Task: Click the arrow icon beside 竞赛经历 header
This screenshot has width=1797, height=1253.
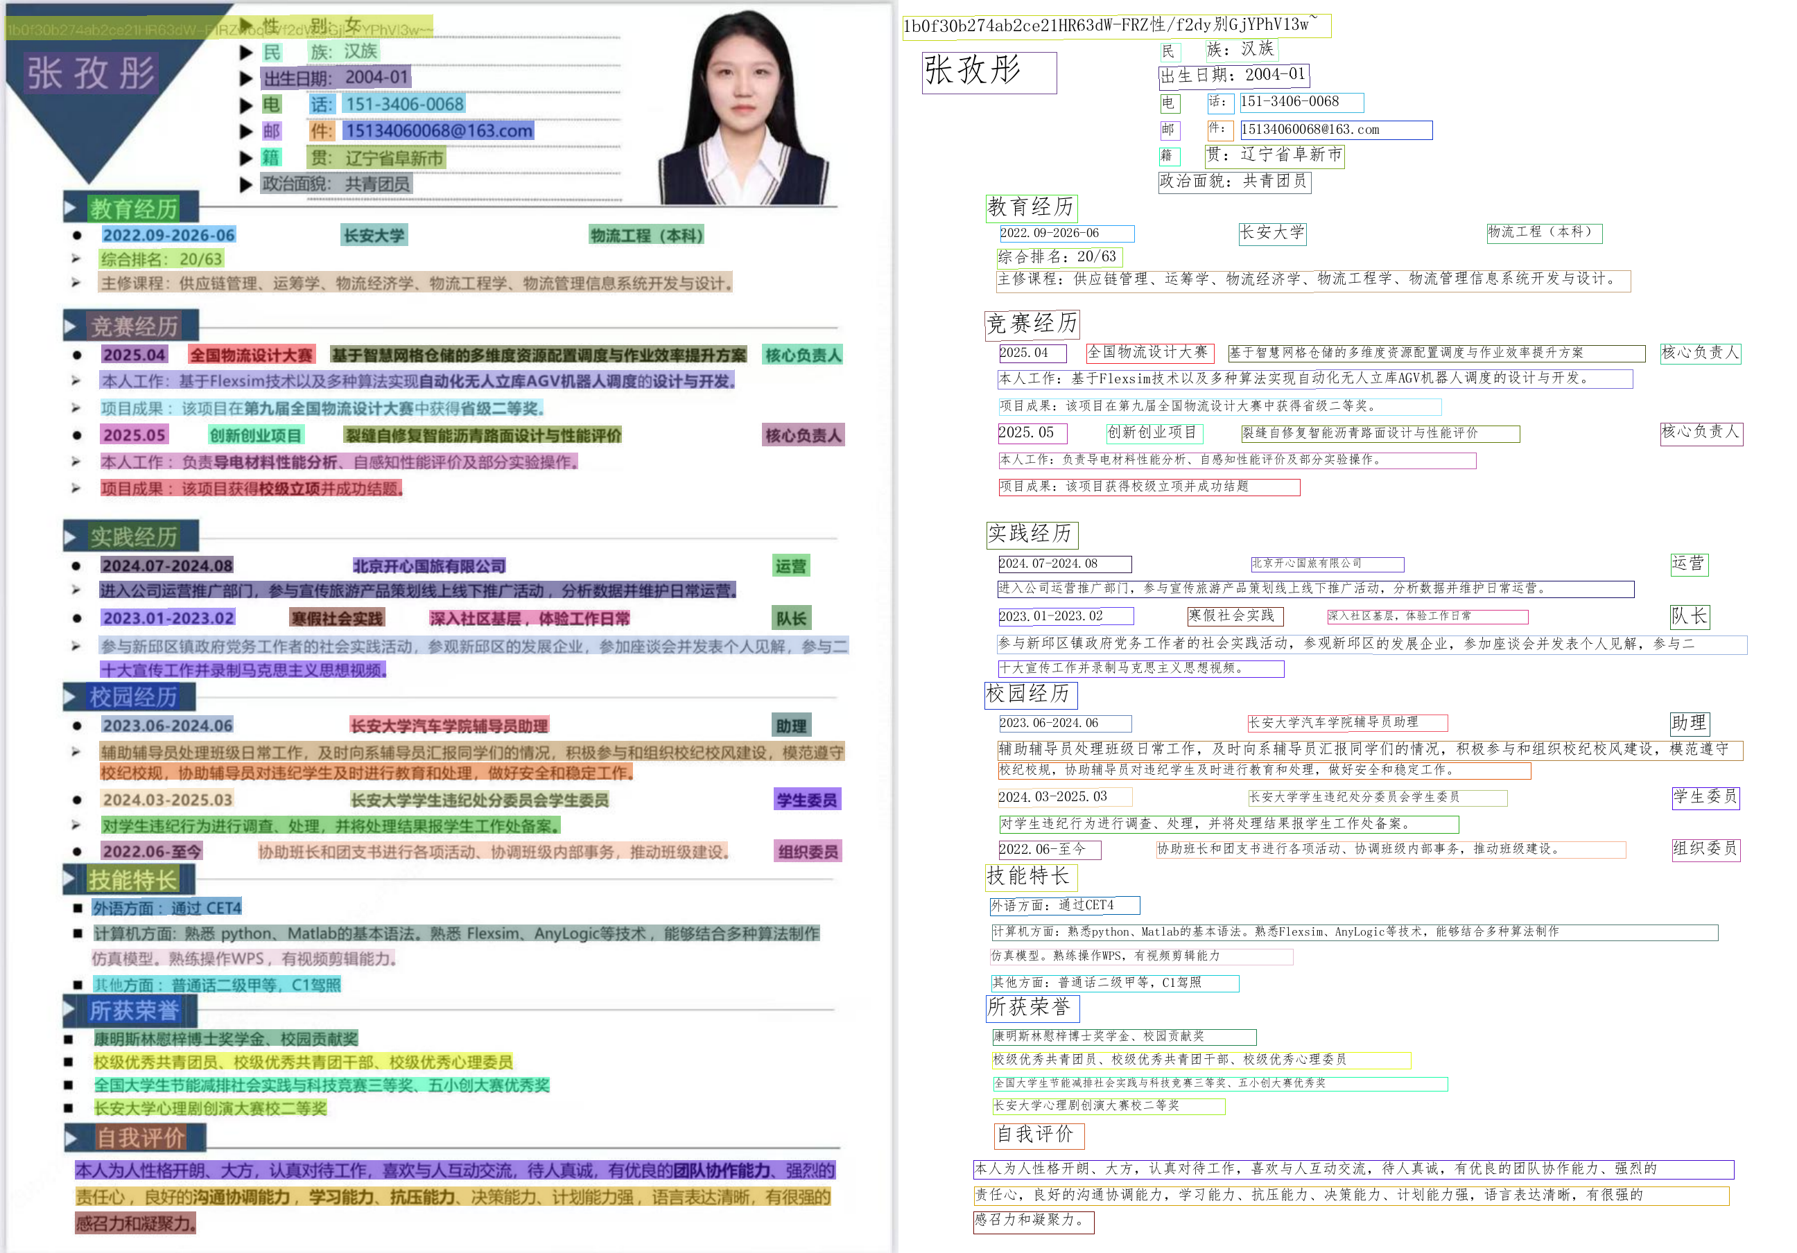Action: 69,326
